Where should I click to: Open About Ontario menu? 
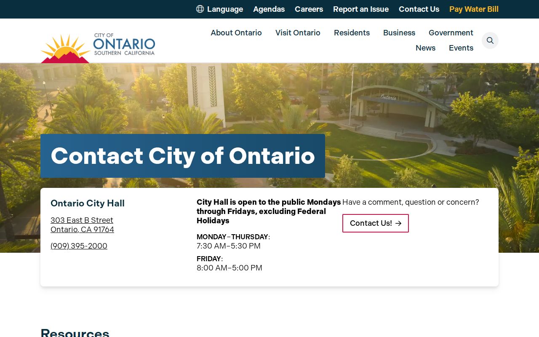236,33
